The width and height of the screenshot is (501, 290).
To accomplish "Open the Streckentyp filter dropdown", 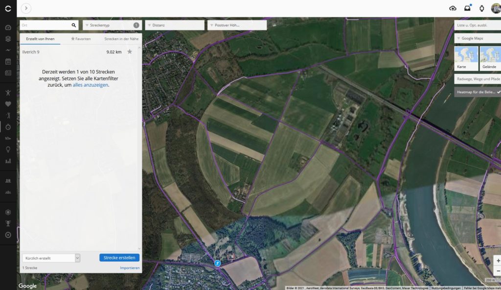I will point(112,25).
